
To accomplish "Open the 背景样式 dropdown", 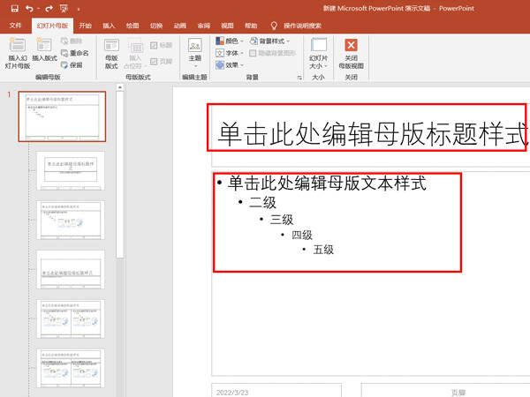I will tap(269, 41).
